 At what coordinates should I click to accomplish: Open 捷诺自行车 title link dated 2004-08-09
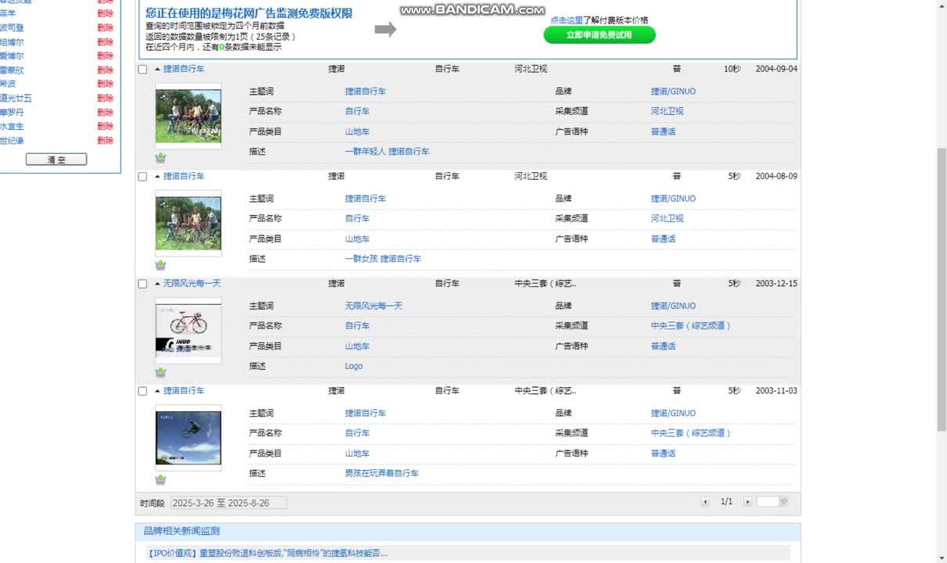(x=184, y=176)
